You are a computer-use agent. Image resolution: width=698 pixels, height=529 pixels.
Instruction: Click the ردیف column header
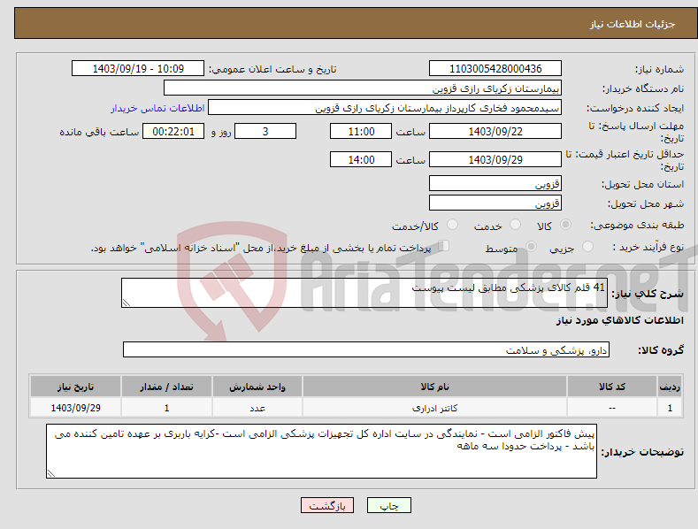670,387
